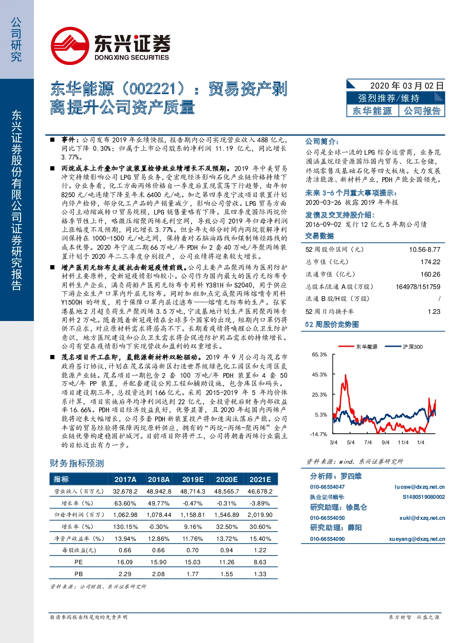The image size is (474, 643).
Task: Click the 事件 paragraph heading
Action: pyautogui.click(x=71, y=139)
